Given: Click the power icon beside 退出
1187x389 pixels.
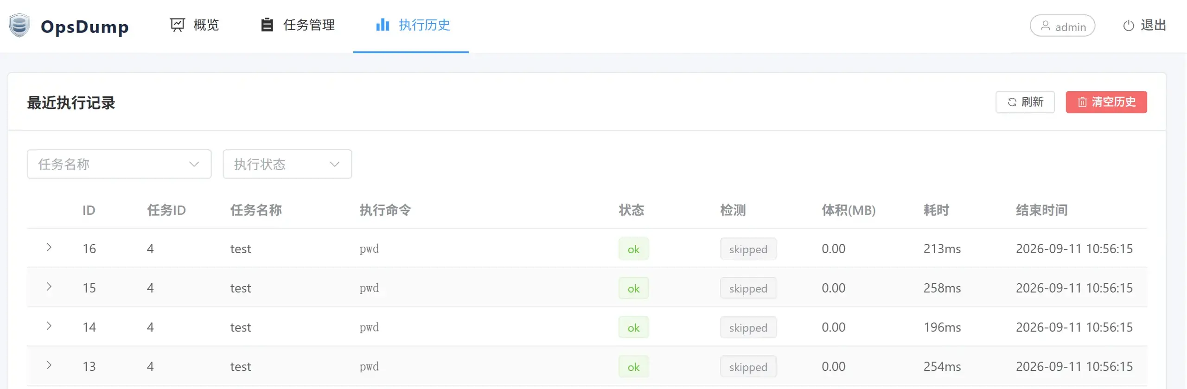Looking at the screenshot, I should coord(1129,26).
